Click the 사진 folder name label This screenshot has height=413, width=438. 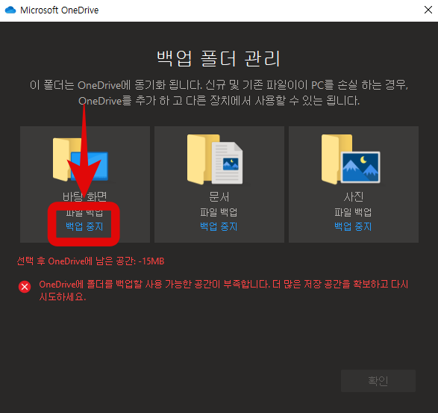pyautogui.click(x=353, y=197)
